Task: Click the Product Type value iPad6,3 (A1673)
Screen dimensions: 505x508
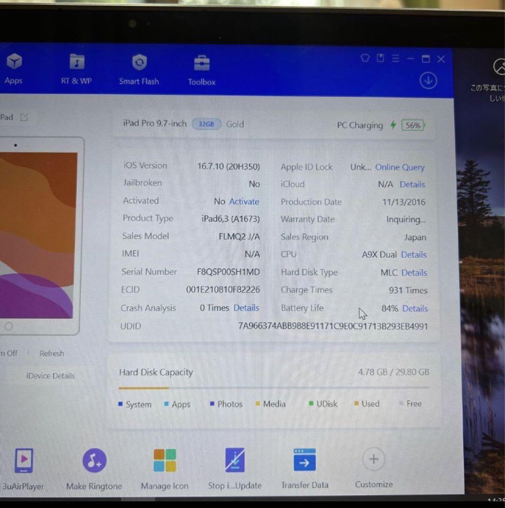Action: [x=231, y=219]
